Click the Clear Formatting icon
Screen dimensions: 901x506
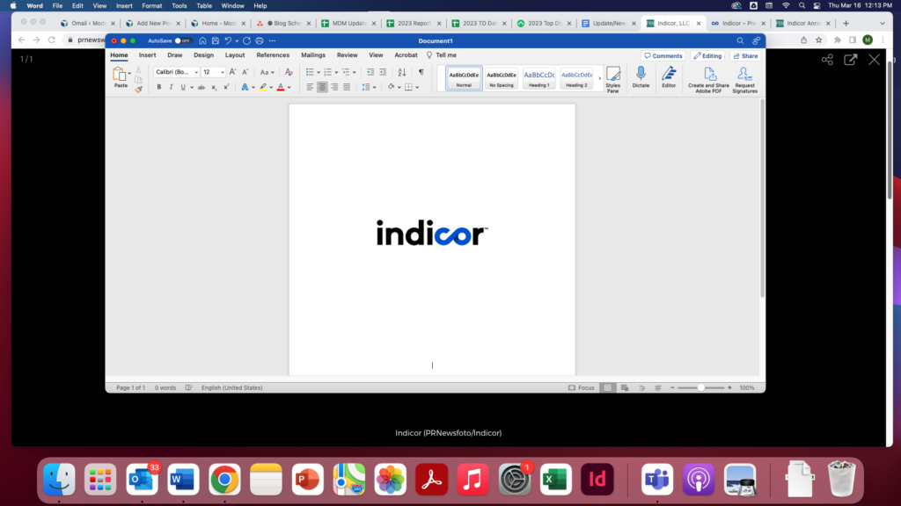pos(289,72)
